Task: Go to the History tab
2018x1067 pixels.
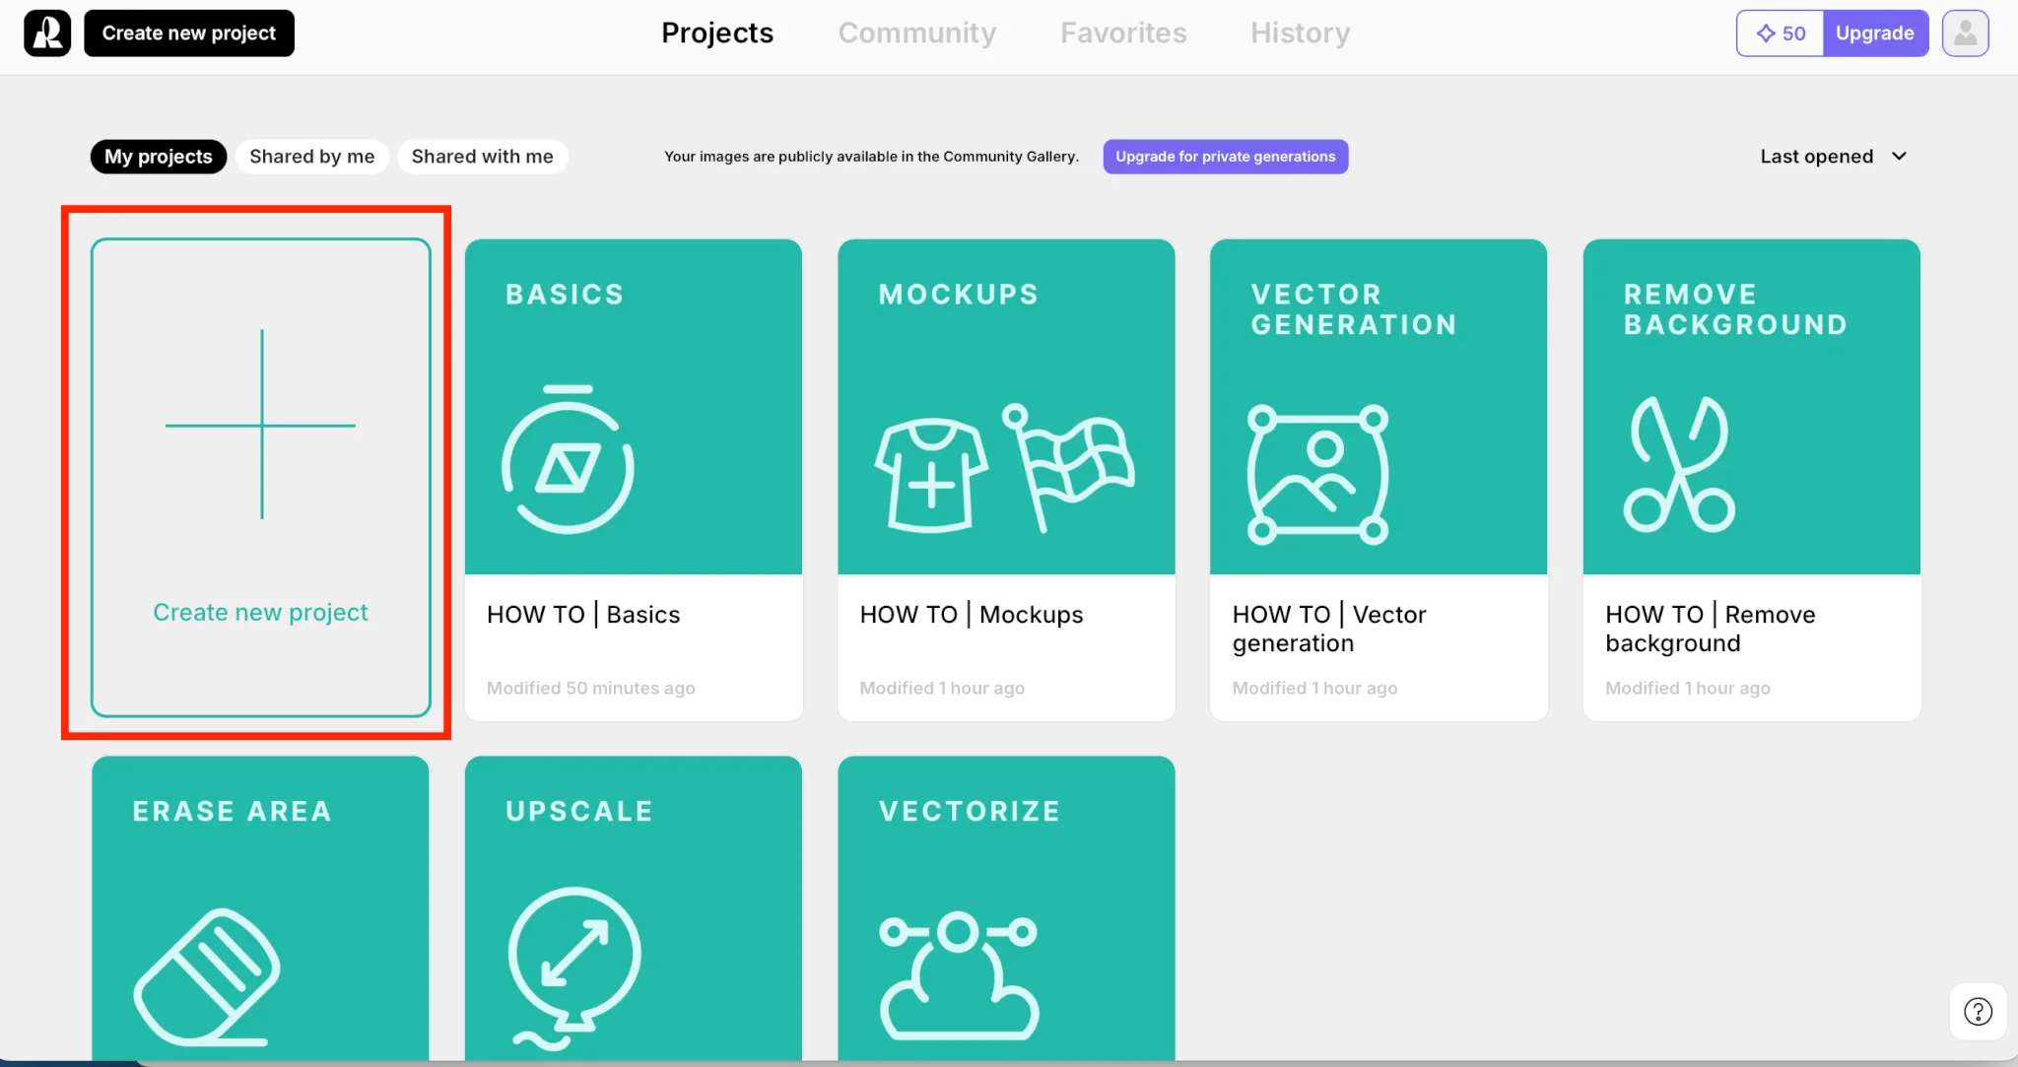Action: 1300,33
